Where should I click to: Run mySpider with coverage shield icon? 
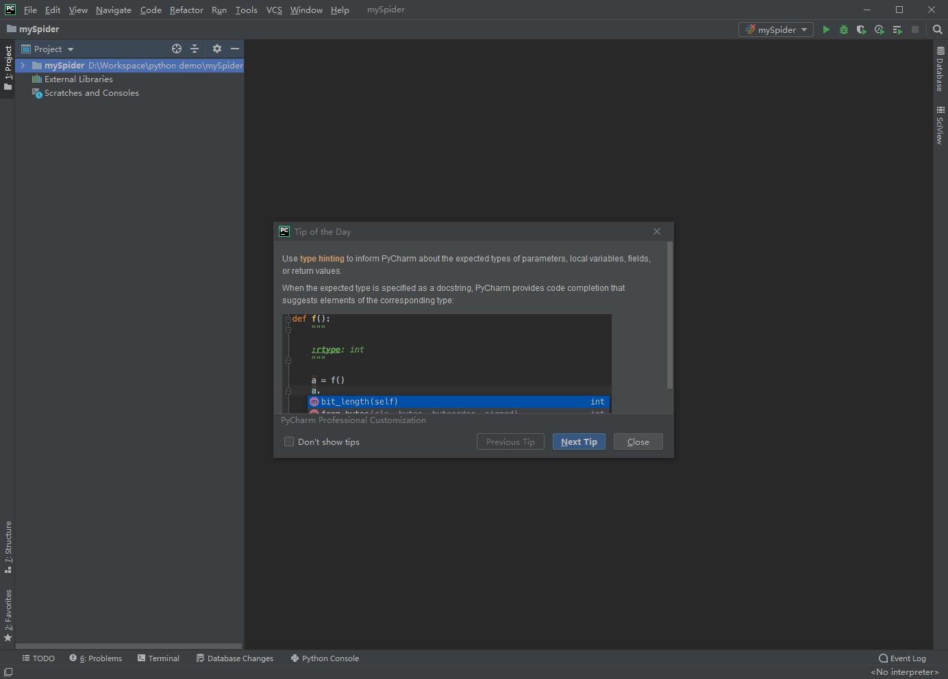tap(862, 29)
